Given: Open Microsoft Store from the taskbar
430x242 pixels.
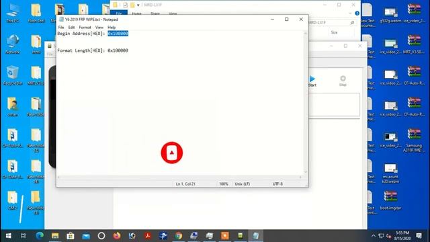Looking at the screenshot, I should click(71, 236).
